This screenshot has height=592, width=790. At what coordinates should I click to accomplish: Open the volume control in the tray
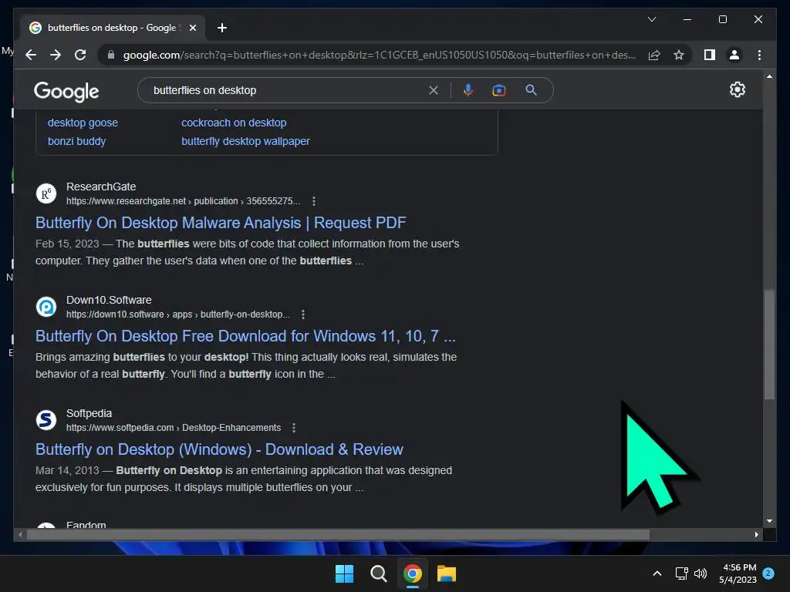click(x=701, y=573)
